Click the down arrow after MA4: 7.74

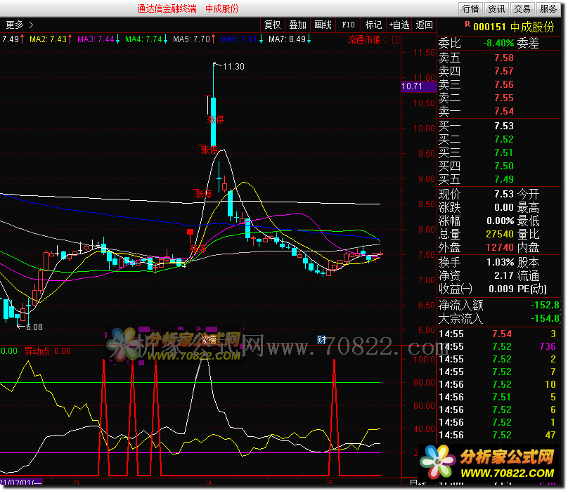(x=165, y=39)
